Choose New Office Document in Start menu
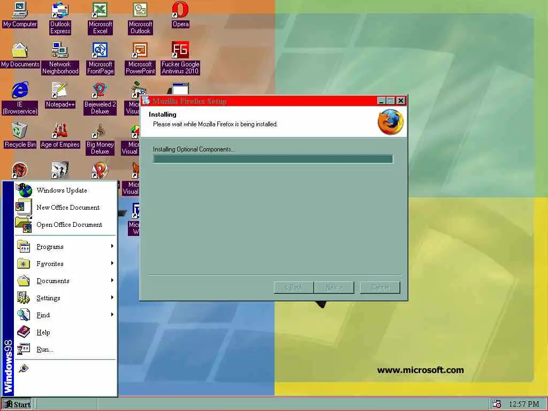The width and height of the screenshot is (548, 411). point(65,207)
